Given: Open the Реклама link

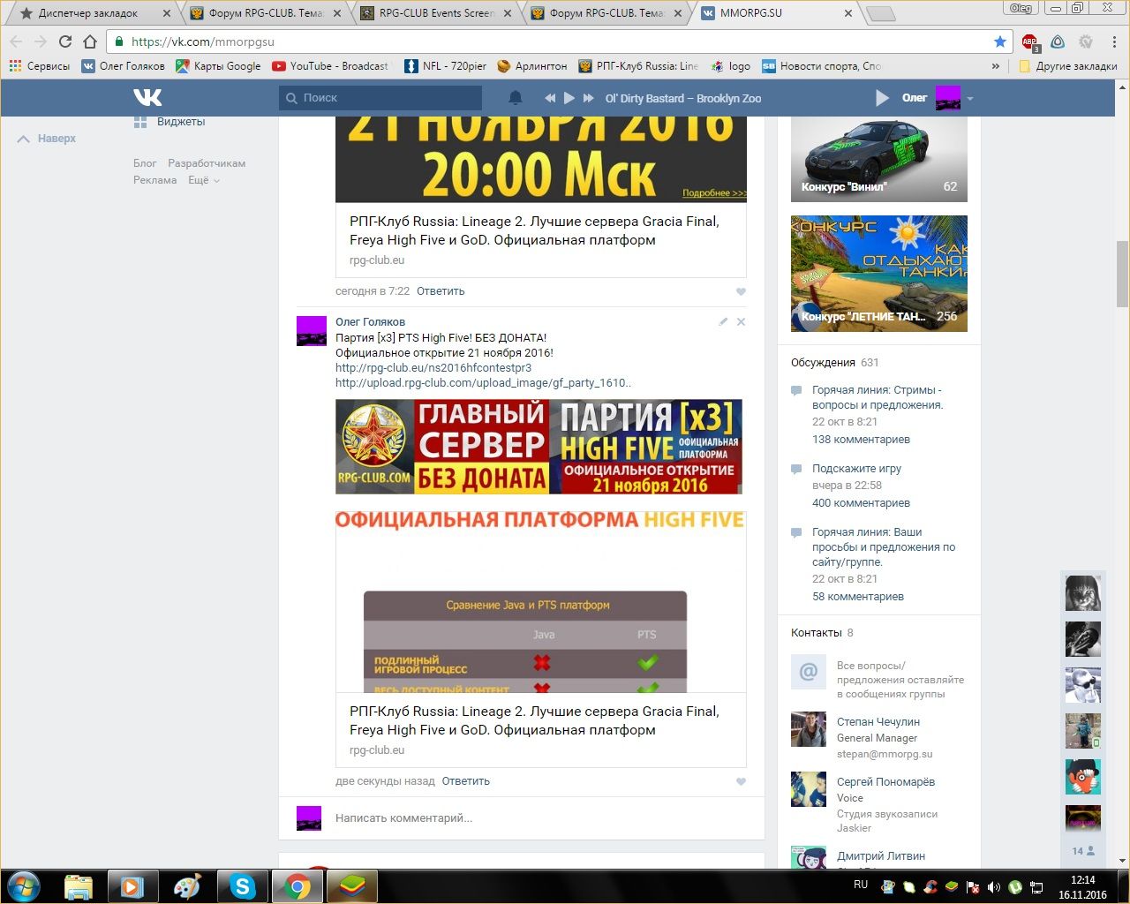Looking at the screenshot, I should [x=155, y=180].
